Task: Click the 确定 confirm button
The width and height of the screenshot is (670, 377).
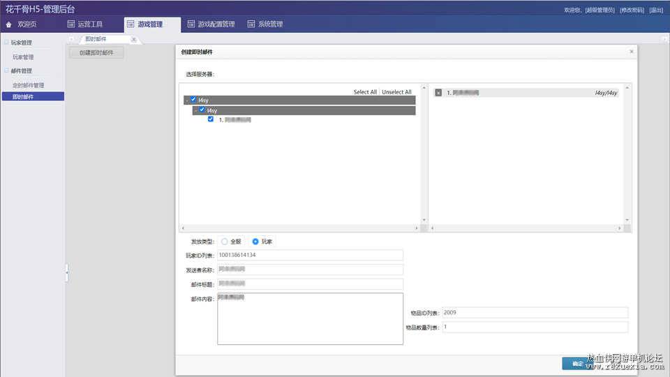Action: tap(577, 363)
